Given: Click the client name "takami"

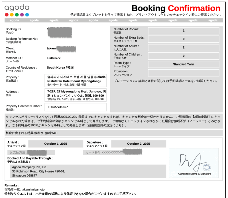Looking at the screenshot, I should (x=52, y=48).
